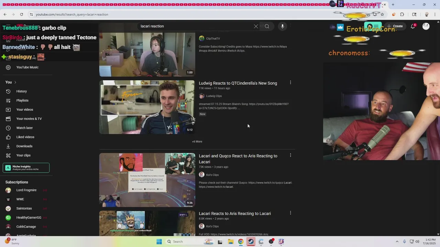Screen dimensions: 440x247
Task: Play the 1:00 ClipThatTV video thumbnail
Action: pos(147,54)
